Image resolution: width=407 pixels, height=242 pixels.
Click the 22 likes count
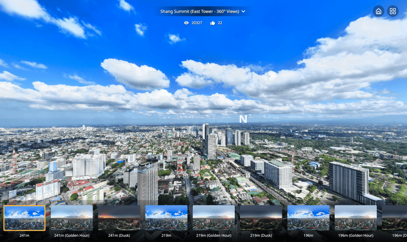tap(220, 23)
